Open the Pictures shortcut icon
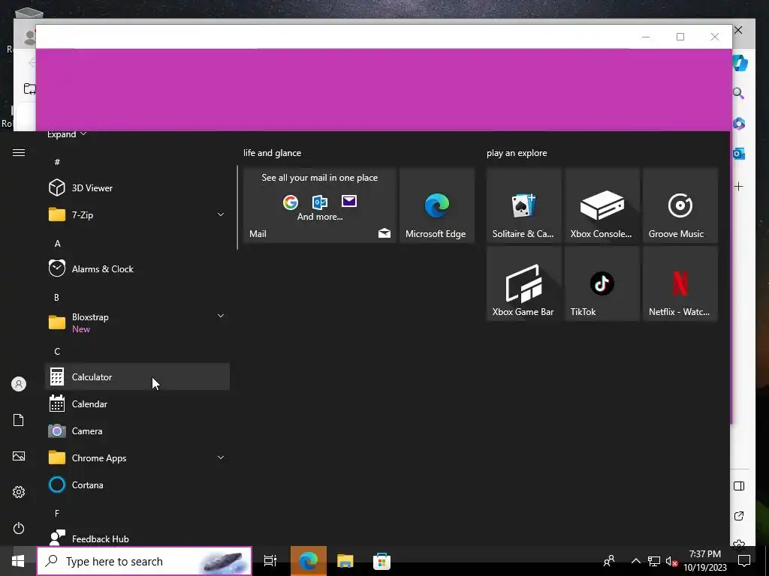This screenshot has width=769, height=576. 19,456
